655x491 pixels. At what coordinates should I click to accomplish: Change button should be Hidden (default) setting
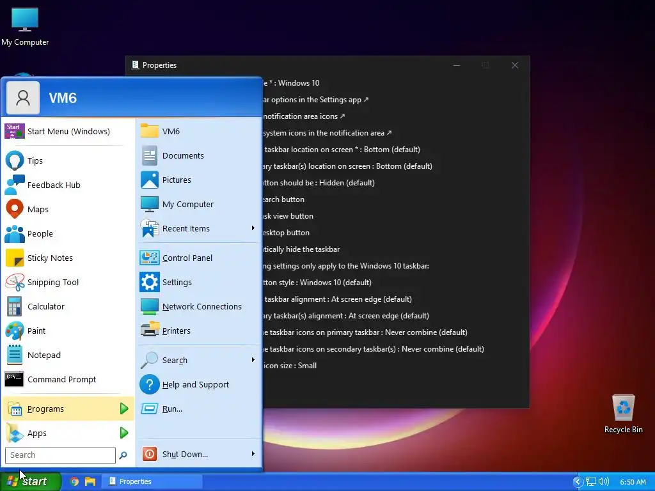319,183
